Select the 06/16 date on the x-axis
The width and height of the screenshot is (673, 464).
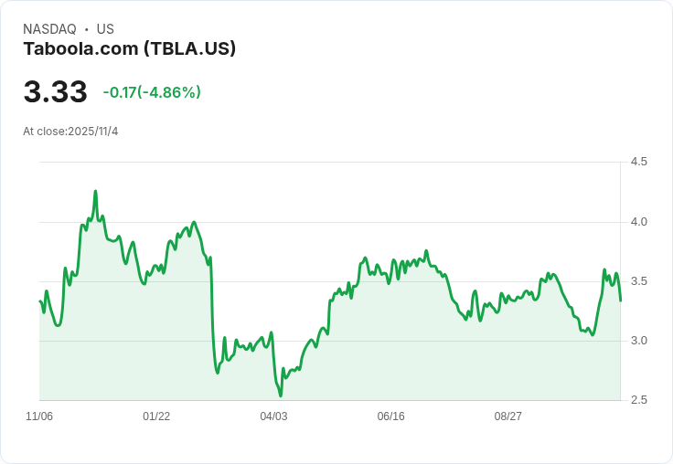pos(390,417)
